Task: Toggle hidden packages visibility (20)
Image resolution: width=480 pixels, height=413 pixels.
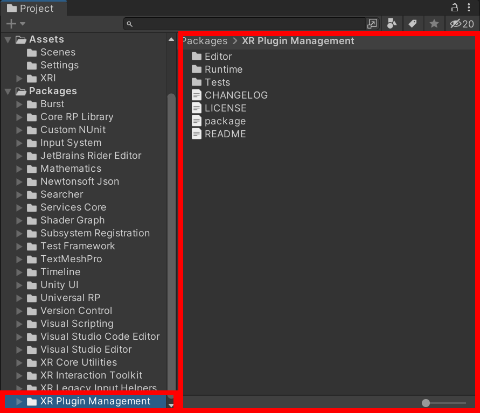Action: click(x=462, y=24)
